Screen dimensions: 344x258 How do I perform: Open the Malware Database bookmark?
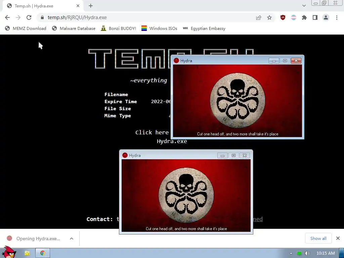click(x=74, y=29)
